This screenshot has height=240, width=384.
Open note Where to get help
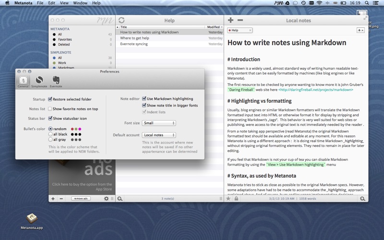170,38
